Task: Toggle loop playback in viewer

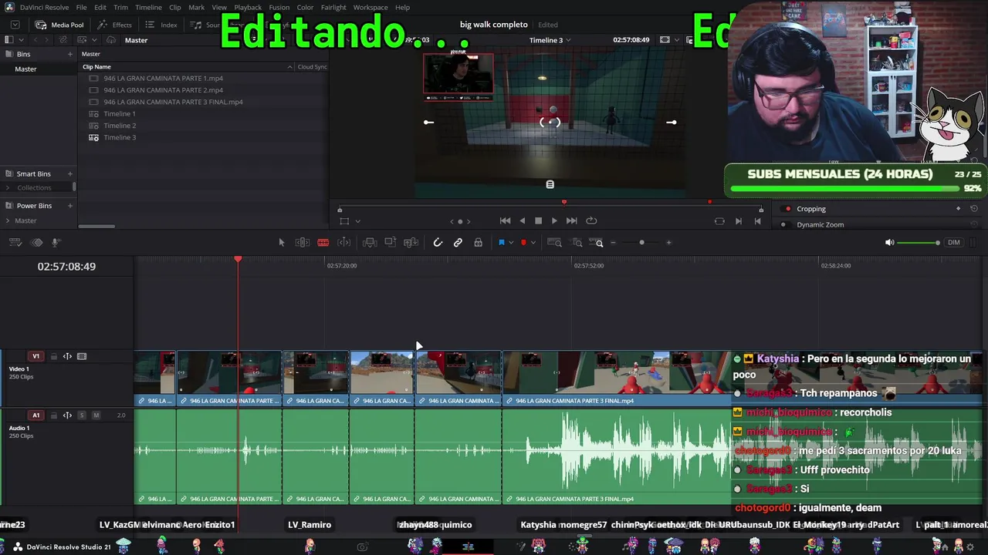Action: point(591,221)
